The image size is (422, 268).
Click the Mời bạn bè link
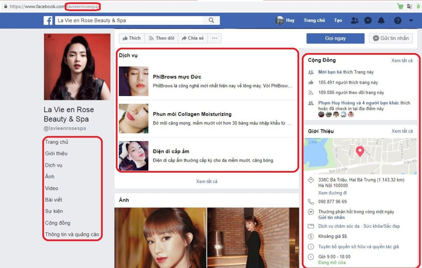click(330, 72)
